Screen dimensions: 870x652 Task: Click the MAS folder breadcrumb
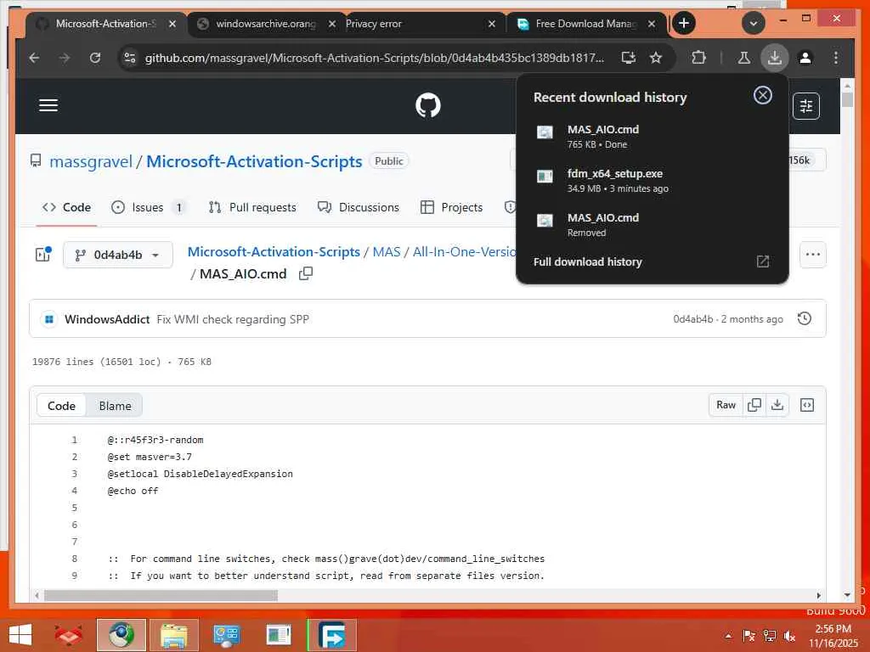pos(387,251)
